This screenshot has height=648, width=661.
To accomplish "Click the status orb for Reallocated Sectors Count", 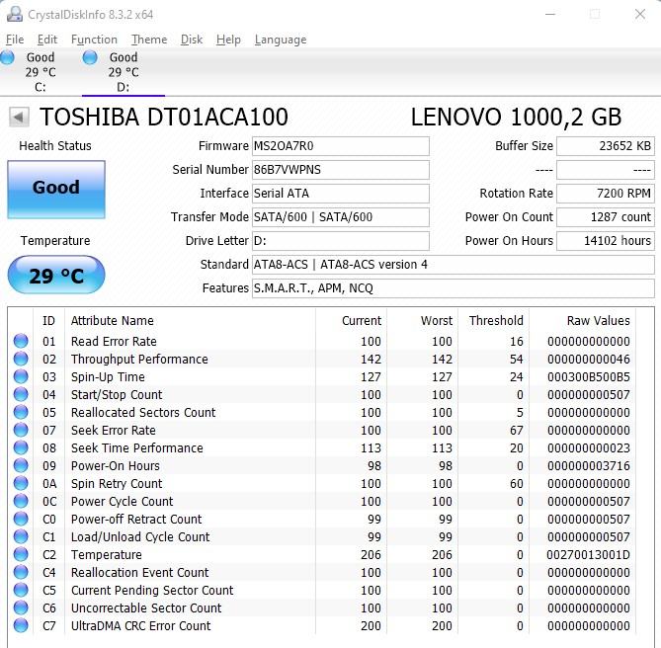I will (21, 413).
